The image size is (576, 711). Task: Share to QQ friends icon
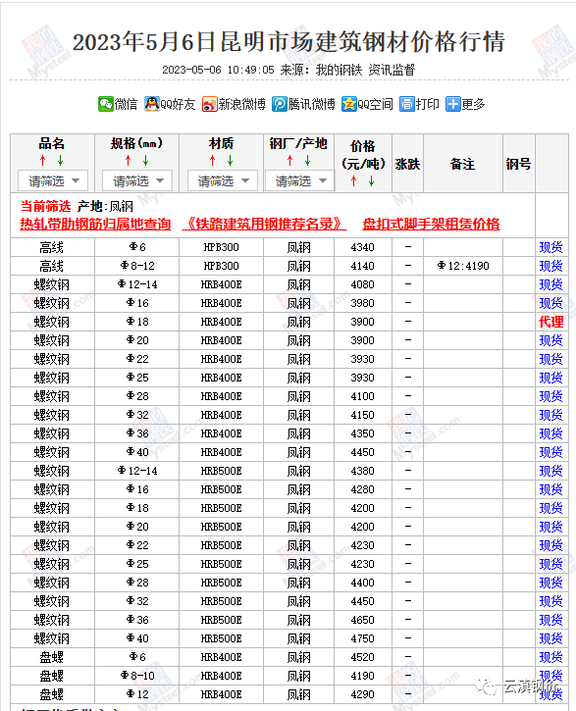(152, 104)
